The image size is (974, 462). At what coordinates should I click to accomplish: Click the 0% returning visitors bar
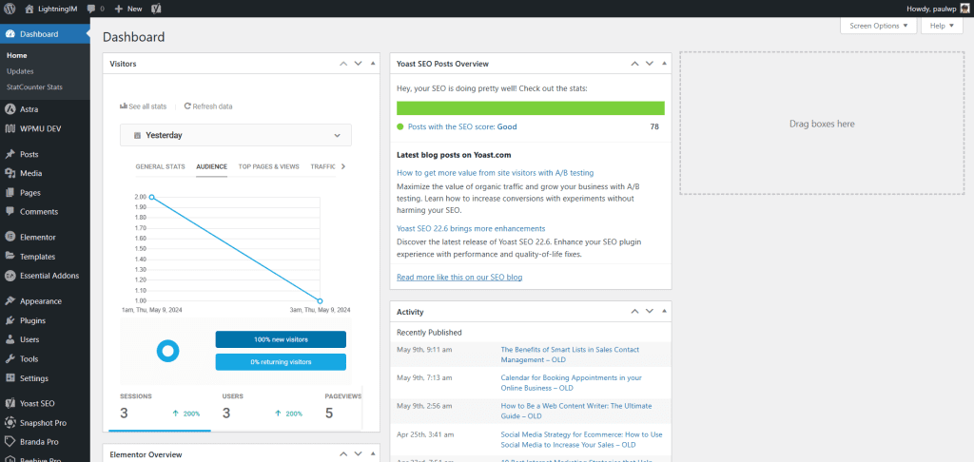[x=281, y=361]
